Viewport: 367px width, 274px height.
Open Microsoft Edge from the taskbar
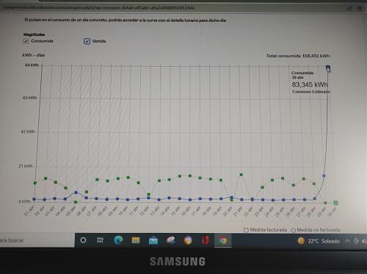tap(118, 240)
